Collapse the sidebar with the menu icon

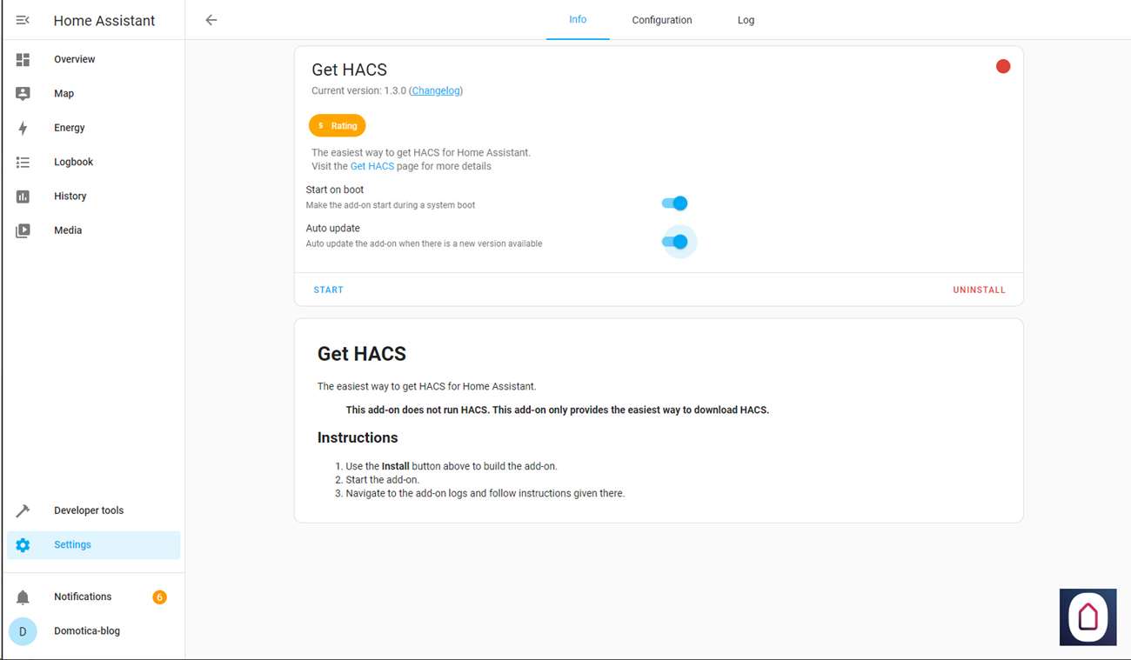23,20
